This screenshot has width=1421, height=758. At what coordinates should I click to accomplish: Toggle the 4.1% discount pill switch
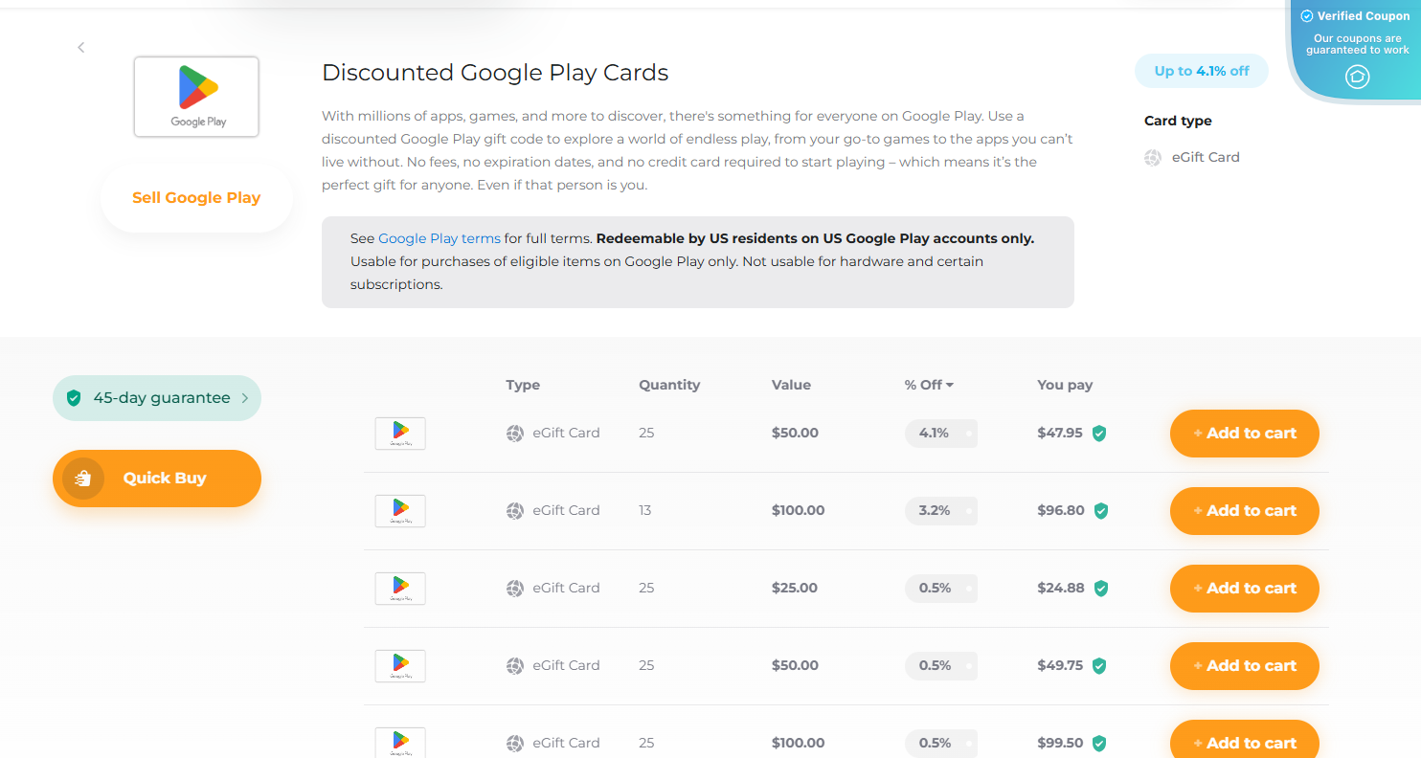coord(967,433)
